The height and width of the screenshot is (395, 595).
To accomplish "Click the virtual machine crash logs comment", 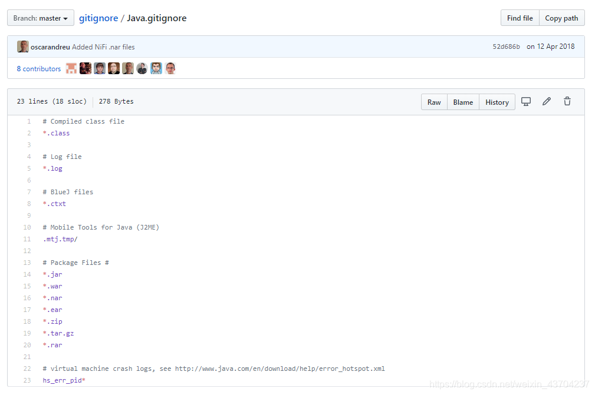I will 214,369.
